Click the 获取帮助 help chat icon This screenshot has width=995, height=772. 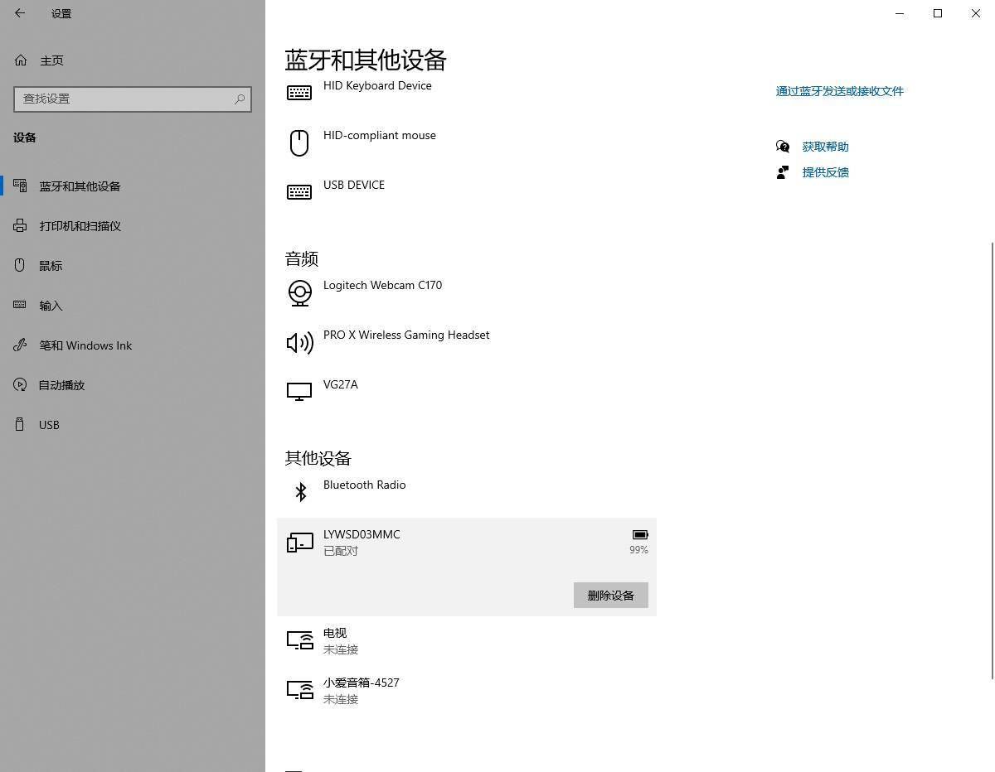click(x=782, y=146)
